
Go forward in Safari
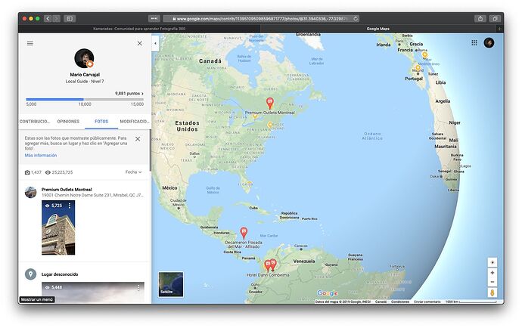pos(56,19)
